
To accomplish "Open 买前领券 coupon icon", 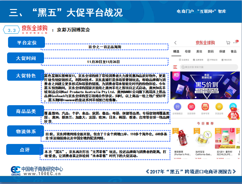I will click(x=191, y=107).
